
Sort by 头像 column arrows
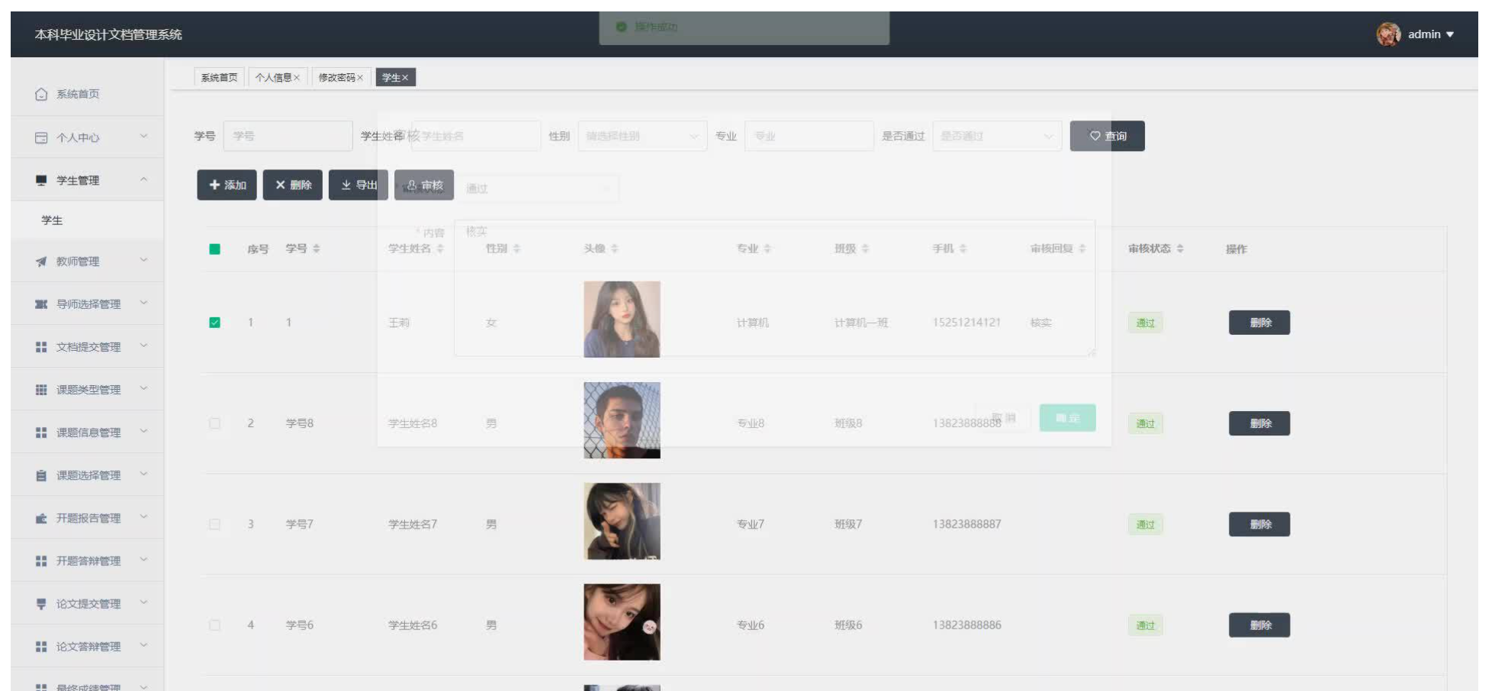615,249
